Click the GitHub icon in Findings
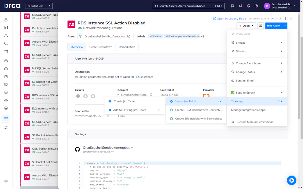The height and width of the screenshot is (189, 303). tap(77, 149)
